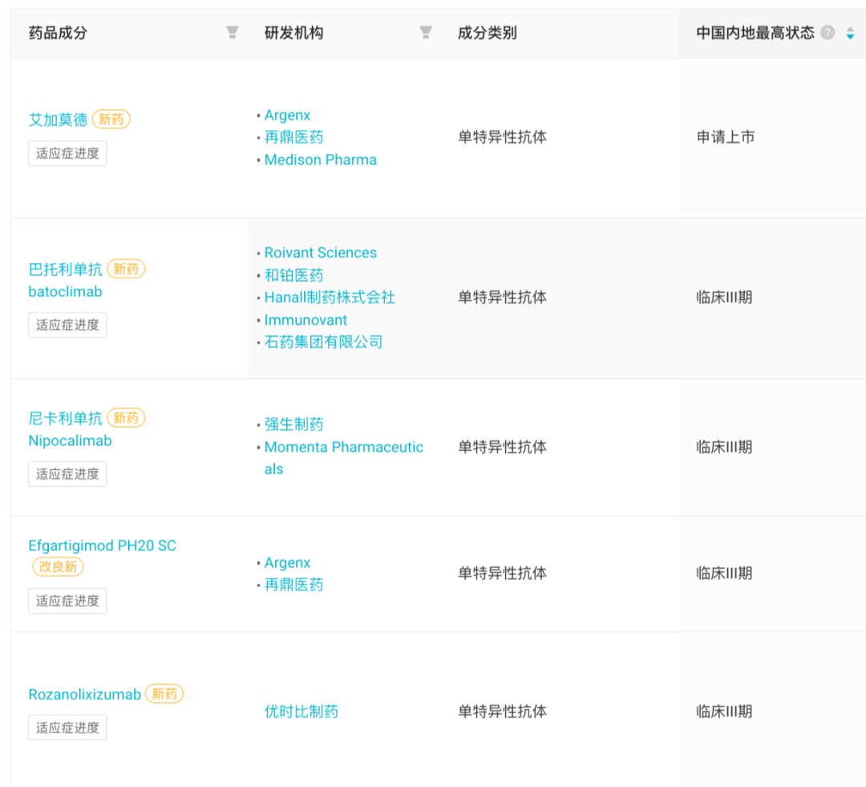This screenshot has width=866, height=787.
Task: Click 适应症进度 button for 巴托利单抗
Action: click(67, 324)
